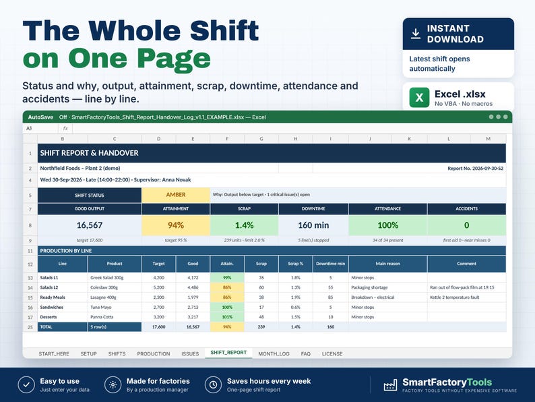Click the Report No. 2026-09-30-S2 cell
The width and height of the screenshot is (535, 402).
pyautogui.click(x=475, y=169)
